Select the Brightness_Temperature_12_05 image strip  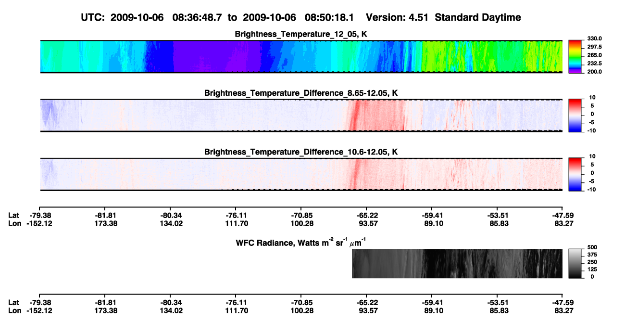(301, 56)
